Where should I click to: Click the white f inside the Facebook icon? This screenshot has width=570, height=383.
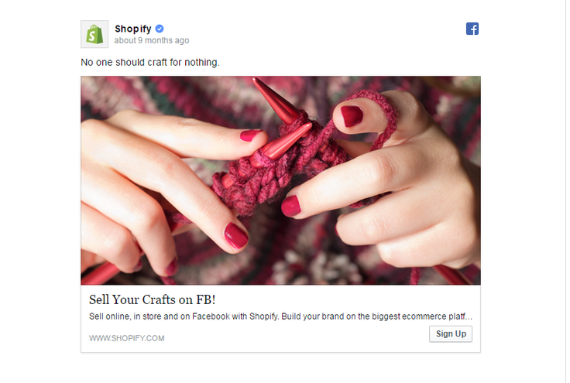pyautogui.click(x=474, y=29)
